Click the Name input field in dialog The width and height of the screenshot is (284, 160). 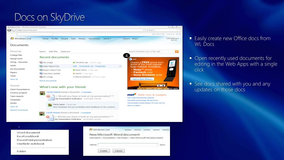pyautogui.click(x=128, y=144)
